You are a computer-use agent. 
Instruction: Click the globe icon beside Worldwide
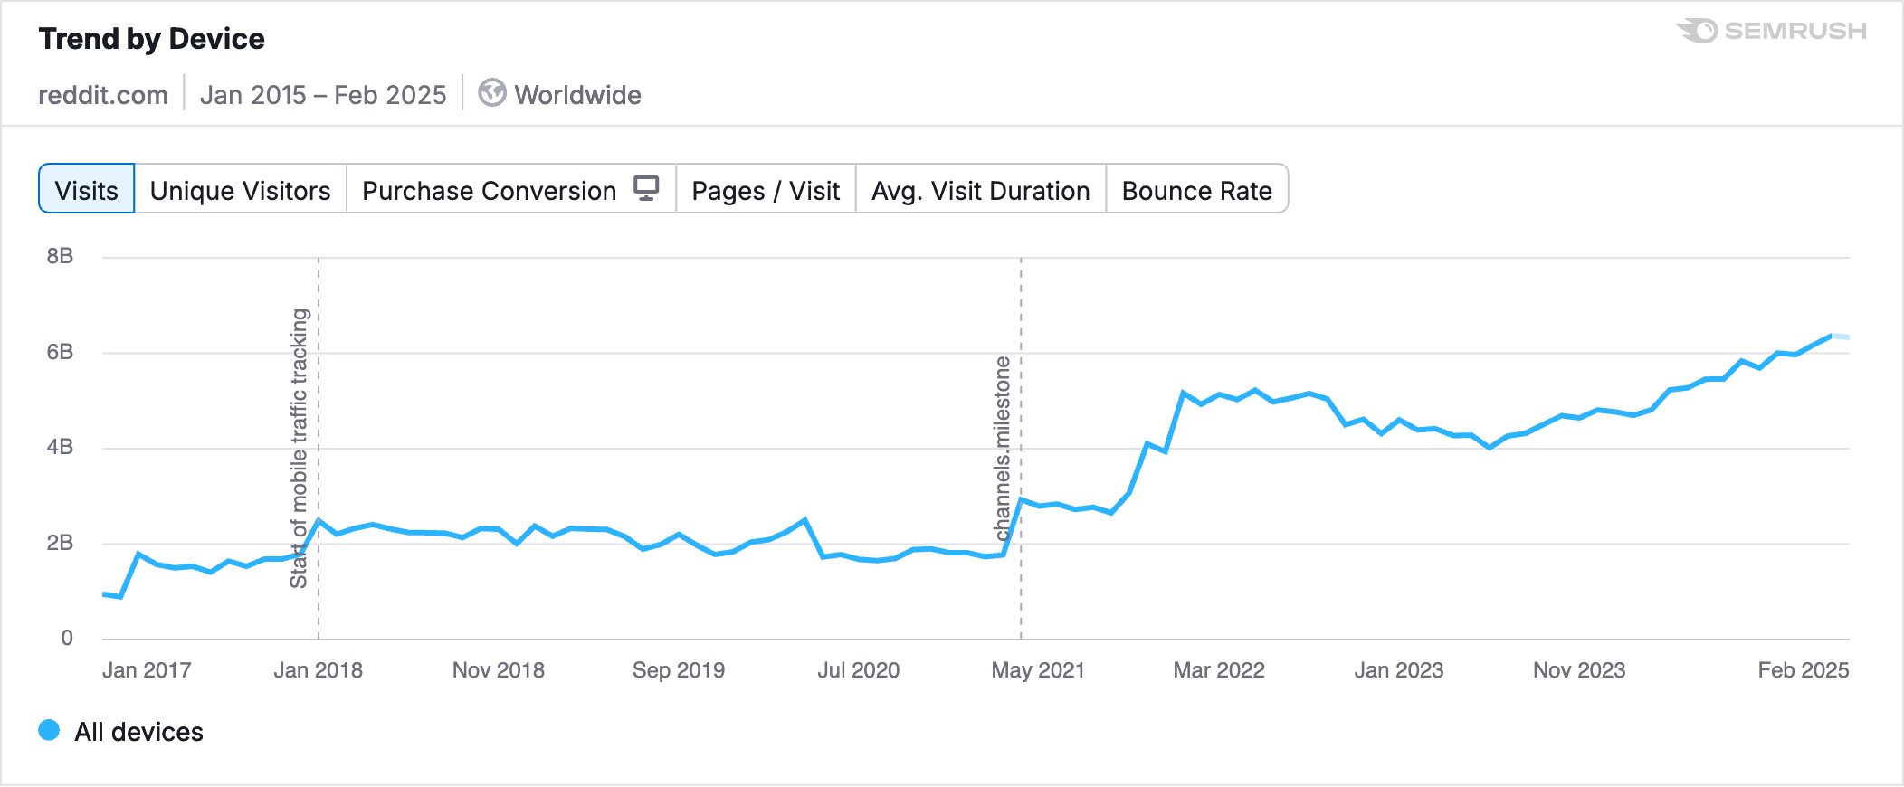tap(492, 93)
